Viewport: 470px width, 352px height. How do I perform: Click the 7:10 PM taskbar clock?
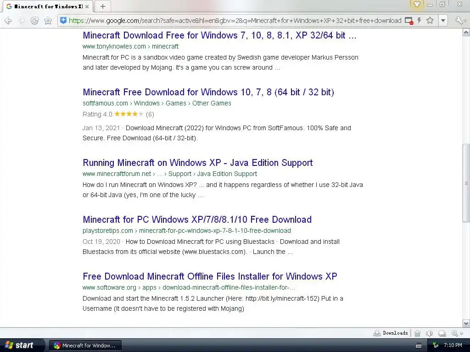tap(453, 346)
